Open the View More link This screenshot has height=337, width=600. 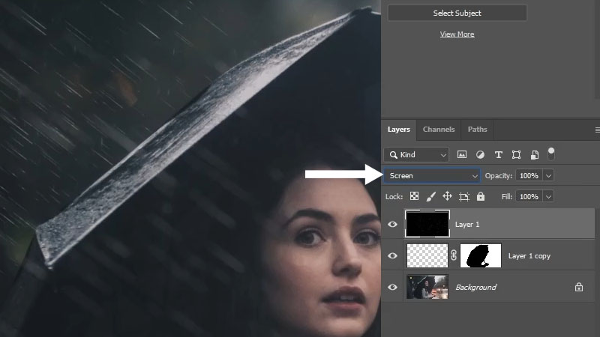pos(457,34)
